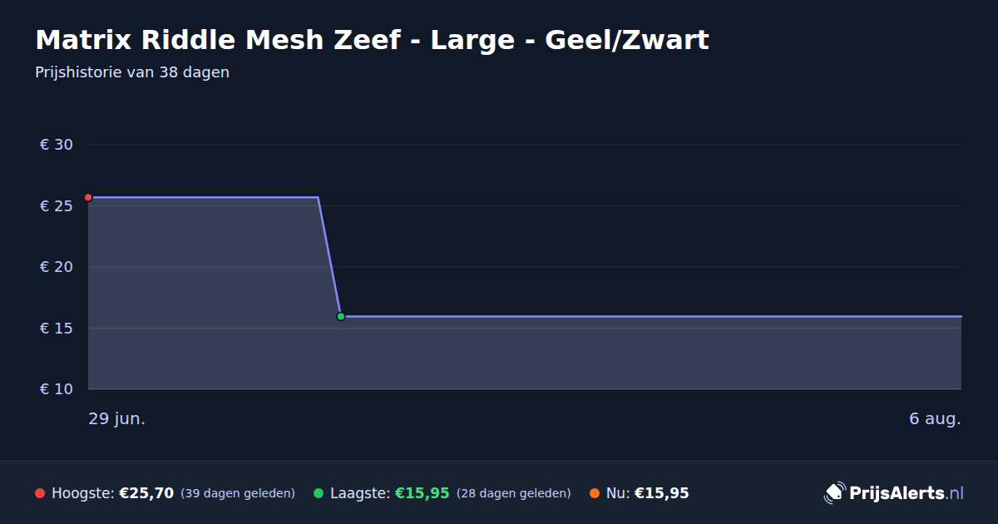The width and height of the screenshot is (998, 524).
Task: Select the green lowest point on chart
Action: pyautogui.click(x=341, y=316)
